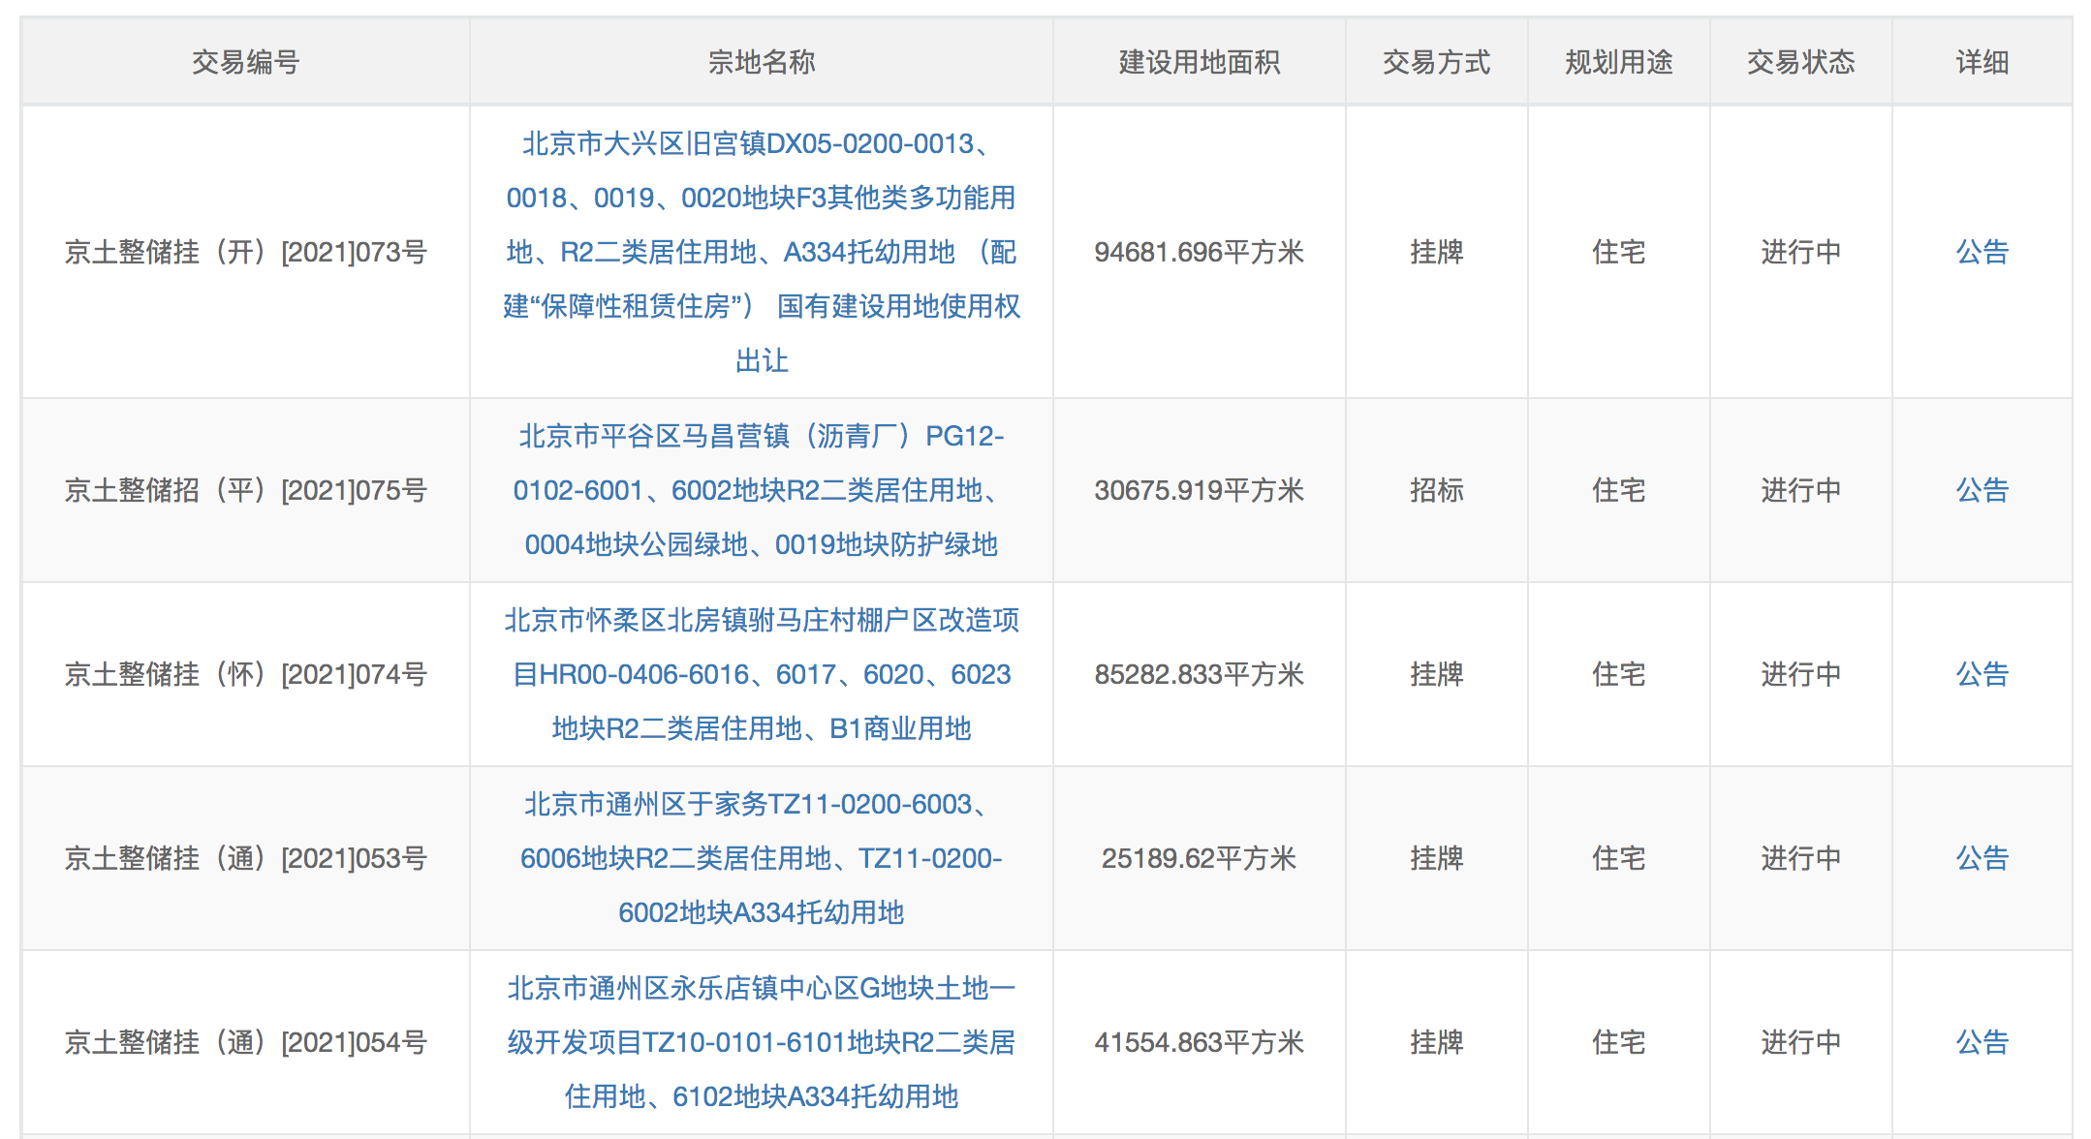This screenshot has width=2091, height=1139.
Task: Click the 宗地名称 column header
Action: (761, 62)
